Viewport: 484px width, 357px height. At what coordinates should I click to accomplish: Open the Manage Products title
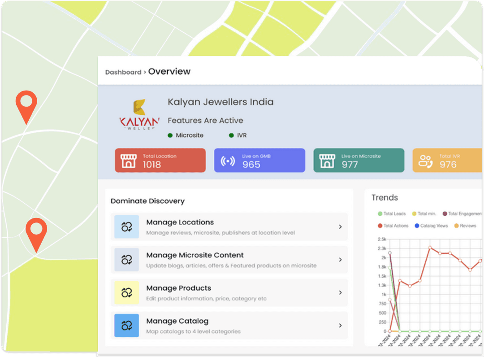pyautogui.click(x=179, y=288)
